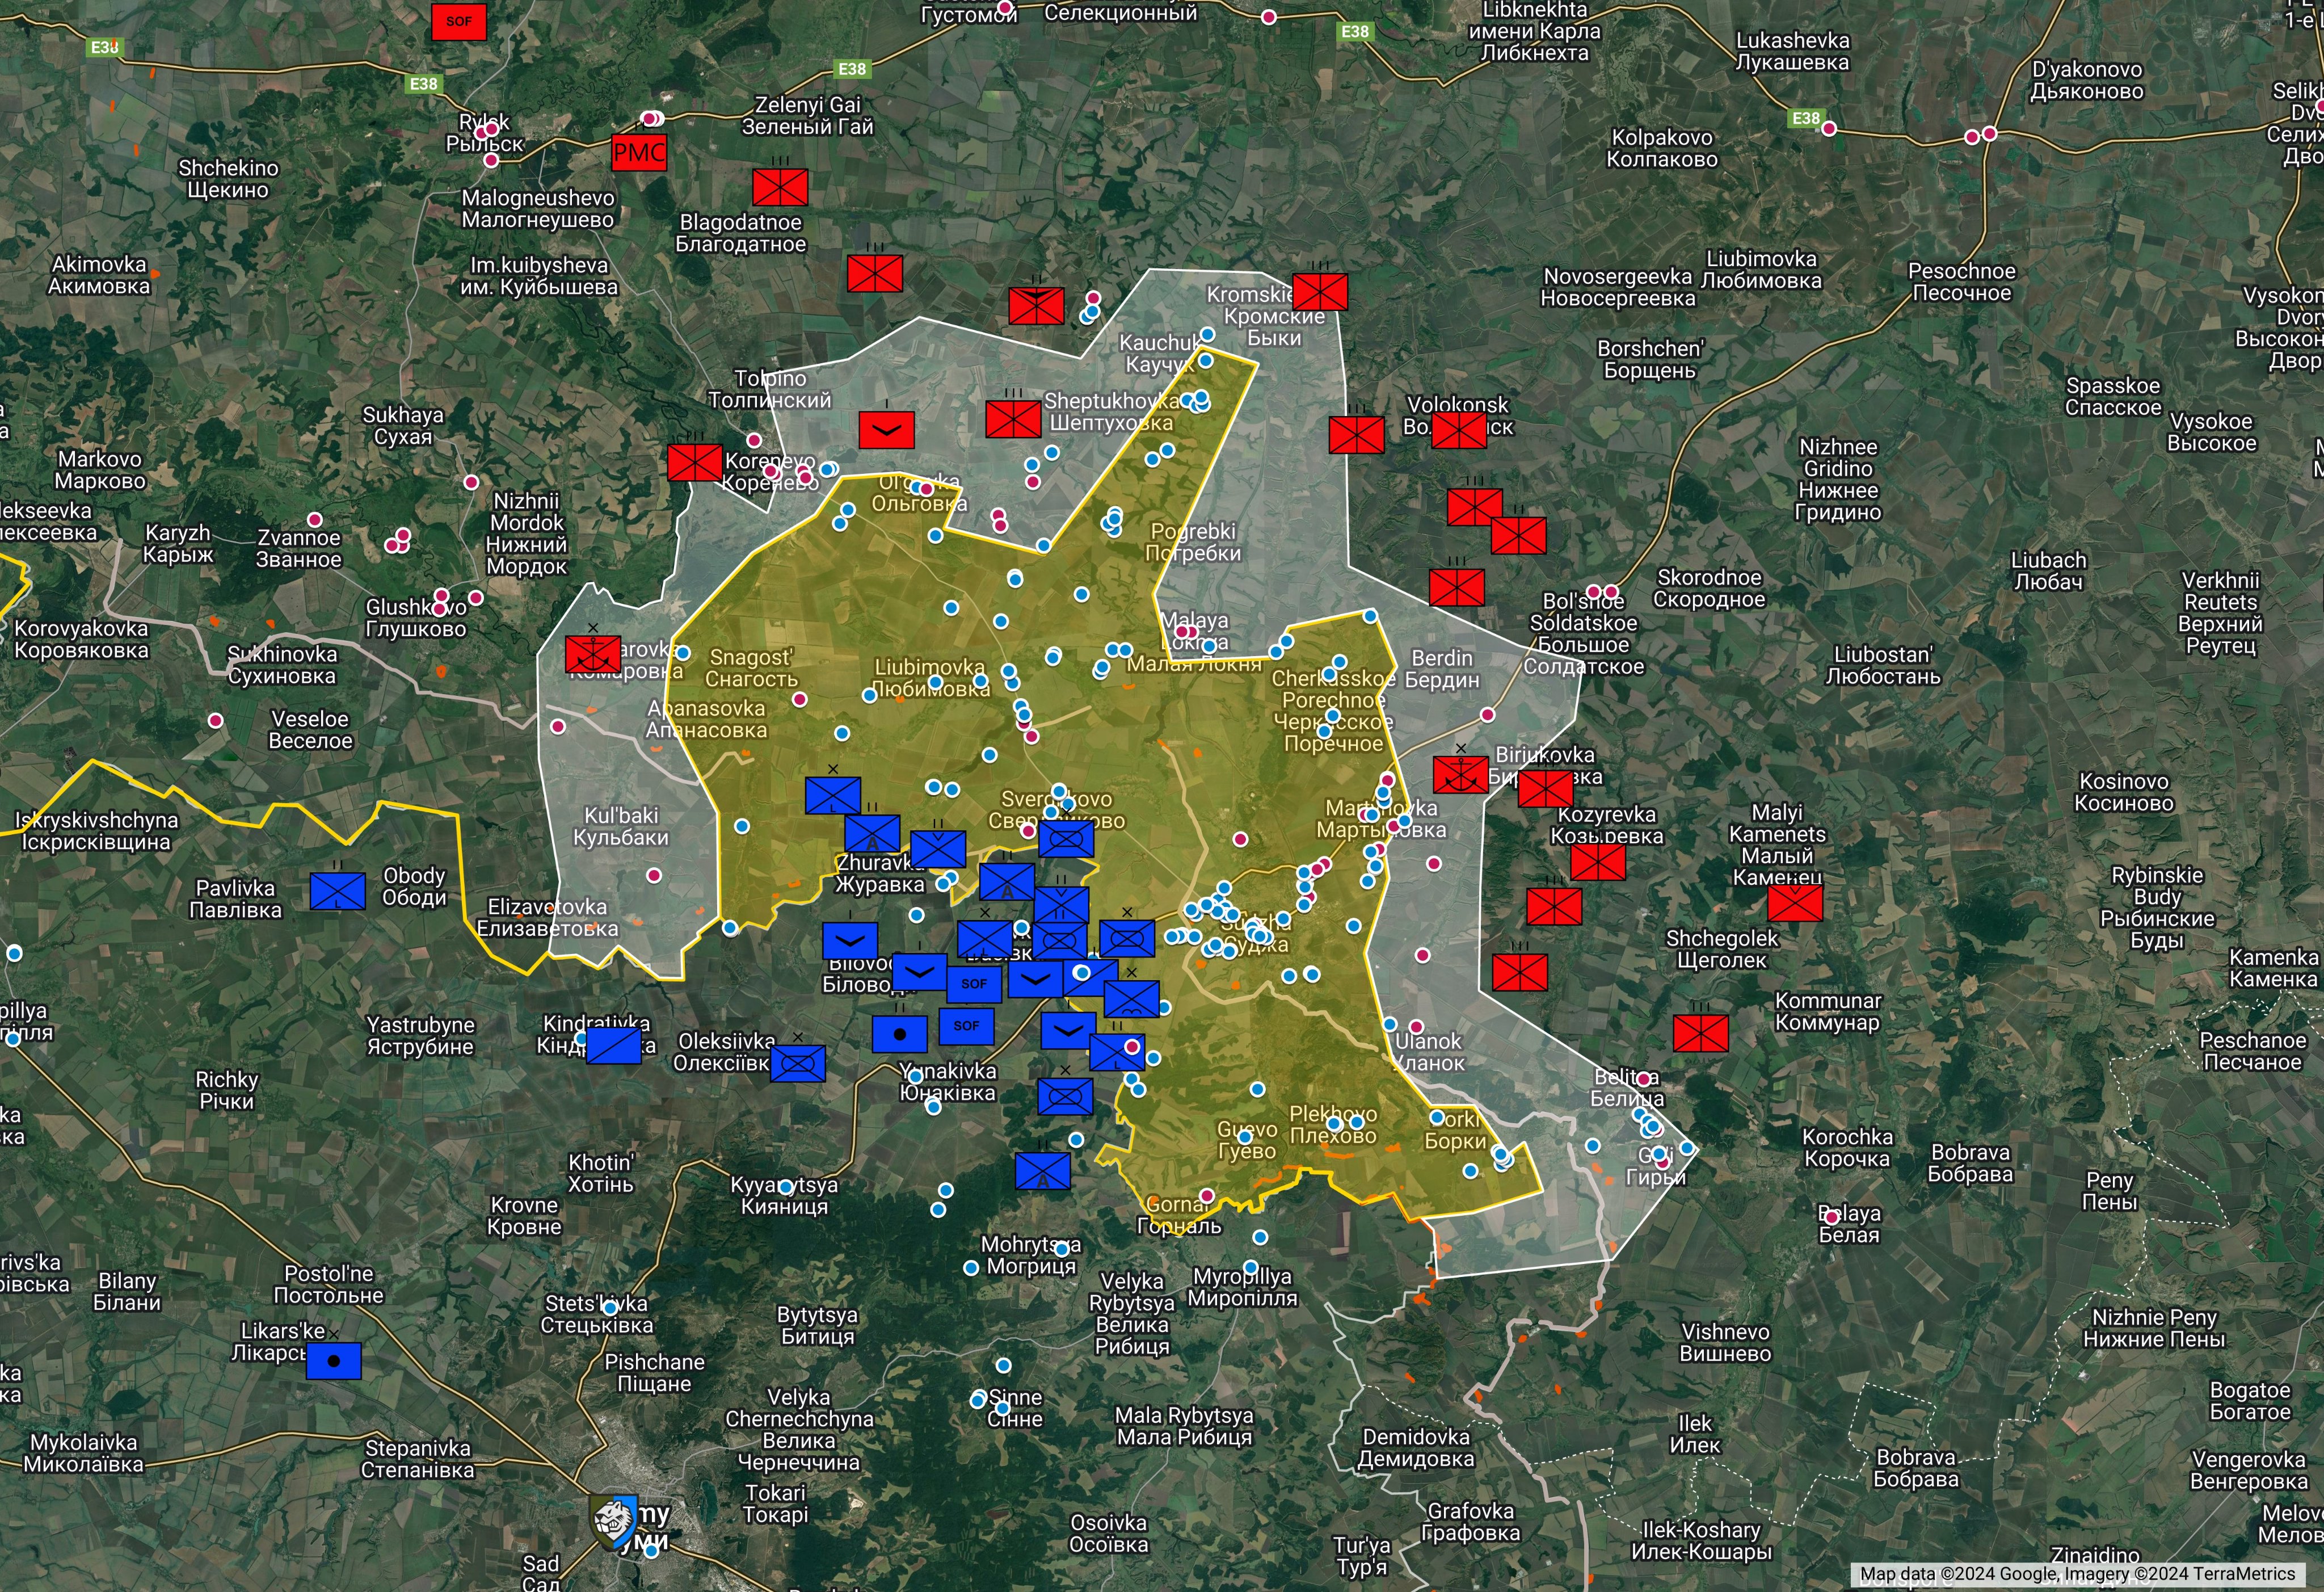
Task: Select blue infantry marker next to Obody
Action: [338, 891]
